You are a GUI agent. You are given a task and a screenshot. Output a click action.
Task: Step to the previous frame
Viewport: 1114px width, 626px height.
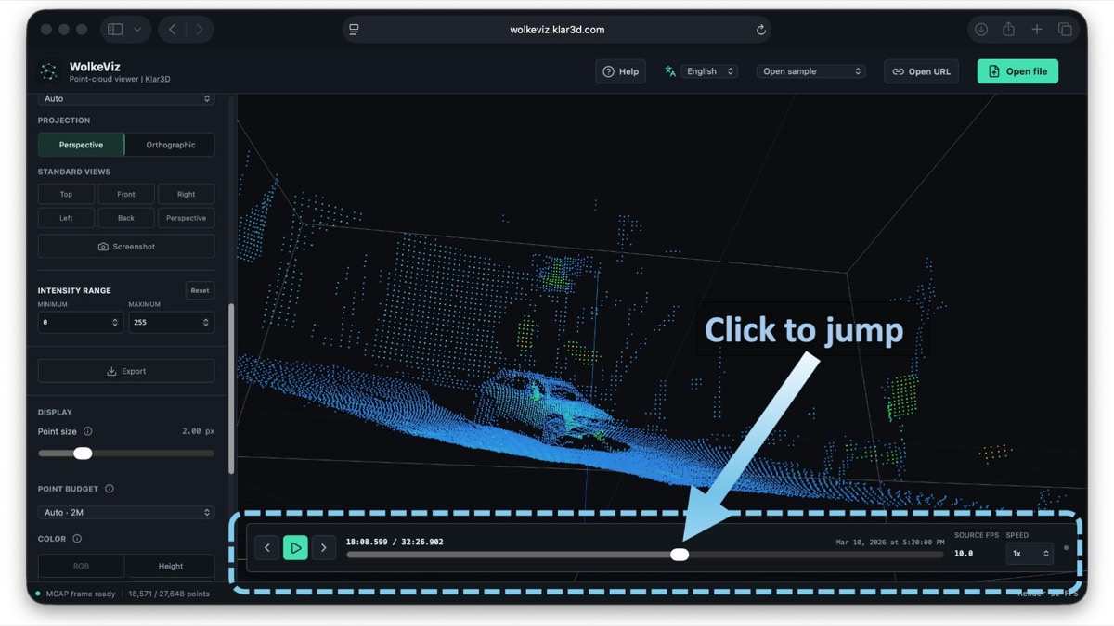[x=267, y=548]
